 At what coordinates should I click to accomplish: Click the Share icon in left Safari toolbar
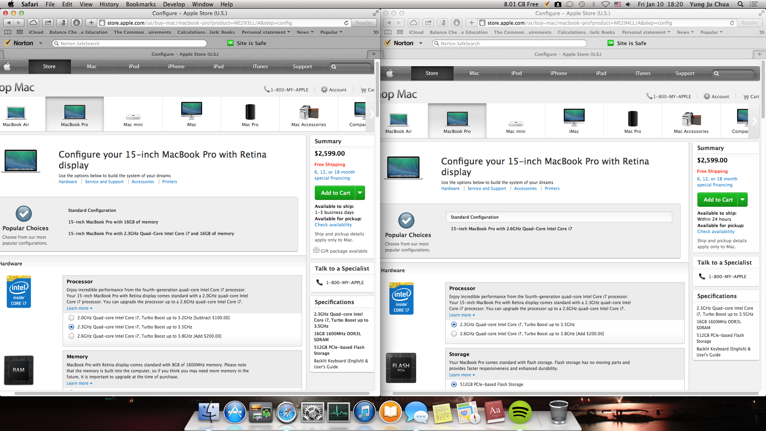tap(48, 23)
